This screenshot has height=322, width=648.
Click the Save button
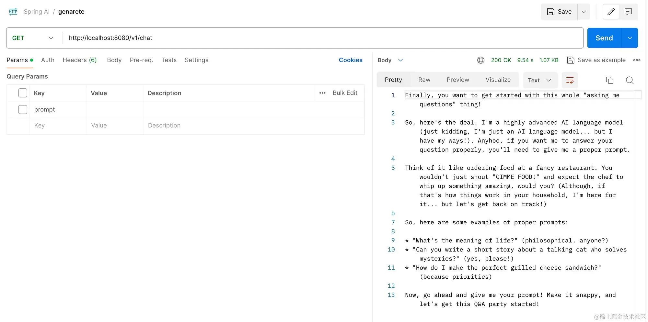pyautogui.click(x=559, y=12)
